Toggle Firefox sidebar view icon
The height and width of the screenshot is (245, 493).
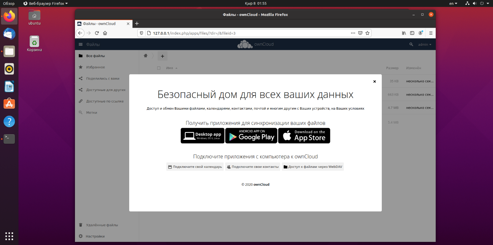coord(412,33)
